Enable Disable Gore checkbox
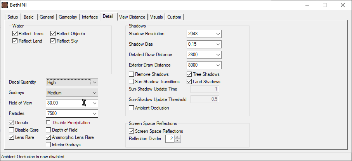352x161 pixels. [x=11, y=130]
